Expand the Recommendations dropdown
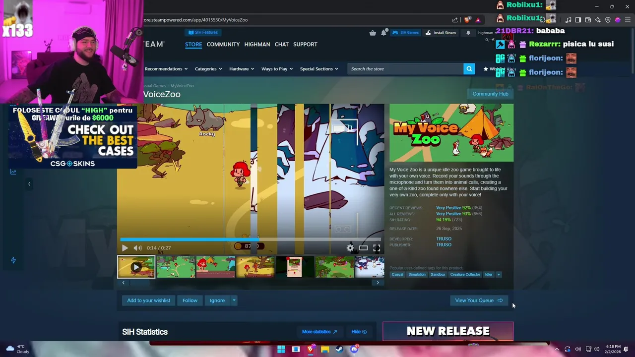This screenshot has width=635, height=357. [166, 69]
